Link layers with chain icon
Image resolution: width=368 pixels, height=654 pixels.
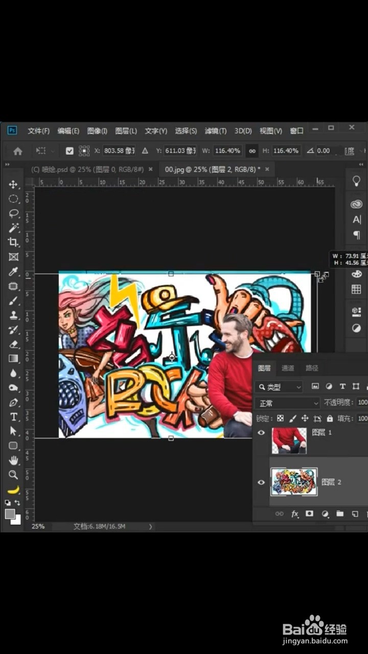(x=279, y=514)
